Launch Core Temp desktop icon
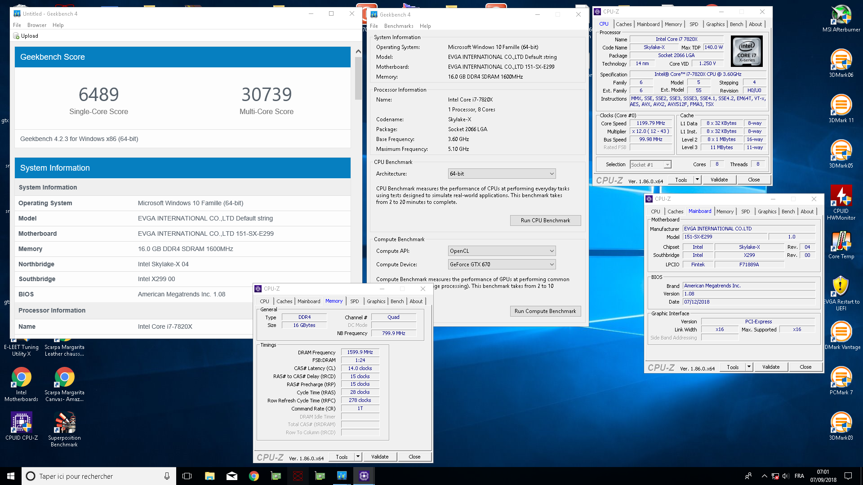Screen dimensions: 863x485 coord(841,245)
